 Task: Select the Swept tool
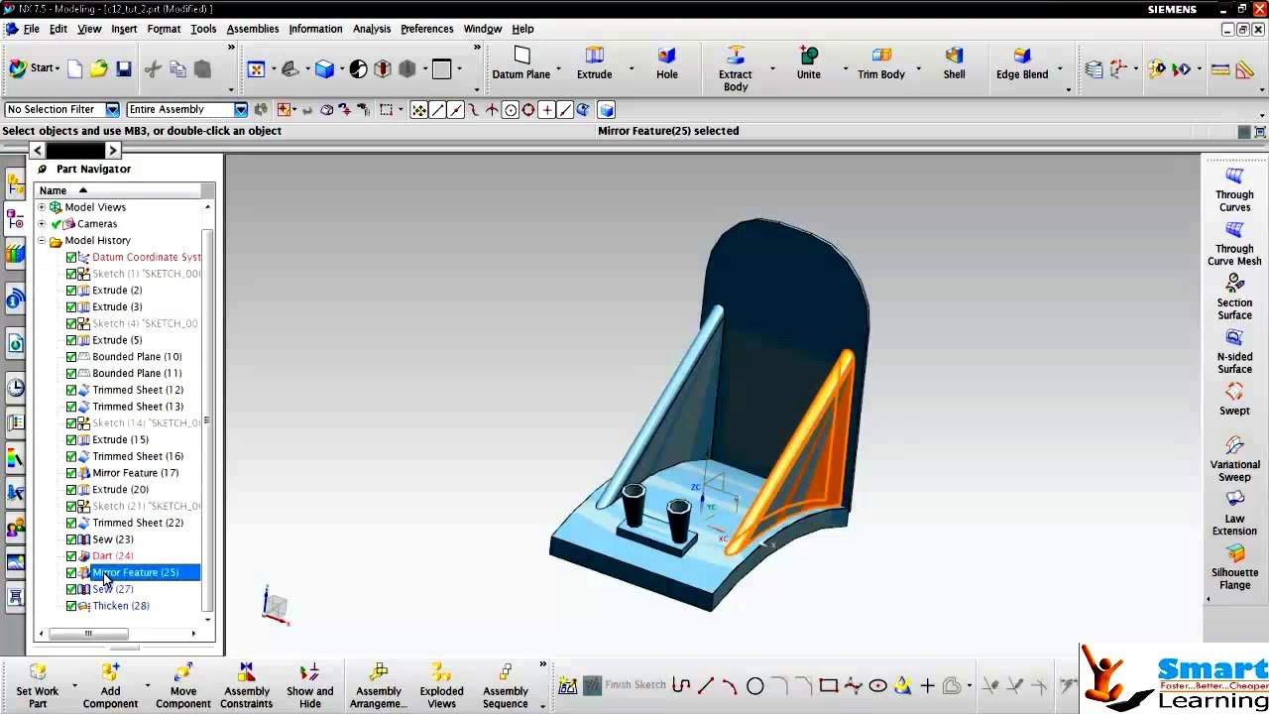pyautogui.click(x=1234, y=400)
